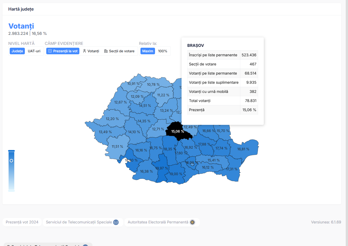
Task: Set relative scale to Maxim
Action: (x=148, y=51)
